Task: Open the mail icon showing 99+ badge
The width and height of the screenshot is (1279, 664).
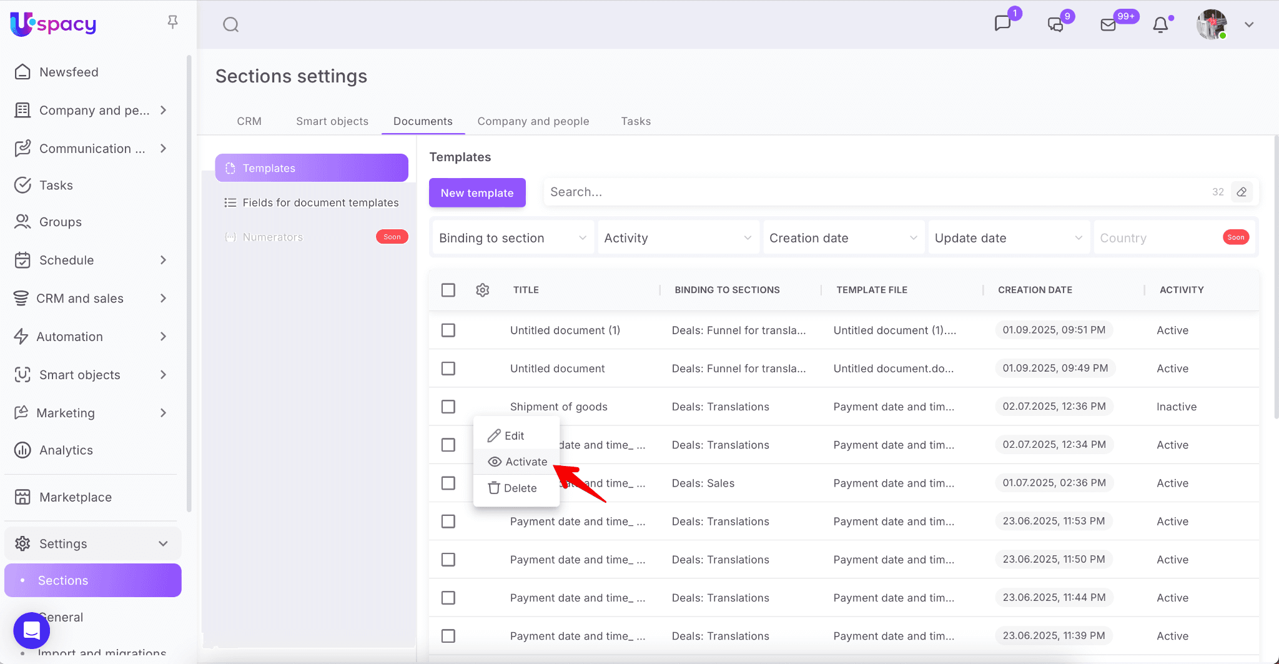Action: pyautogui.click(x=1108, y=25)
